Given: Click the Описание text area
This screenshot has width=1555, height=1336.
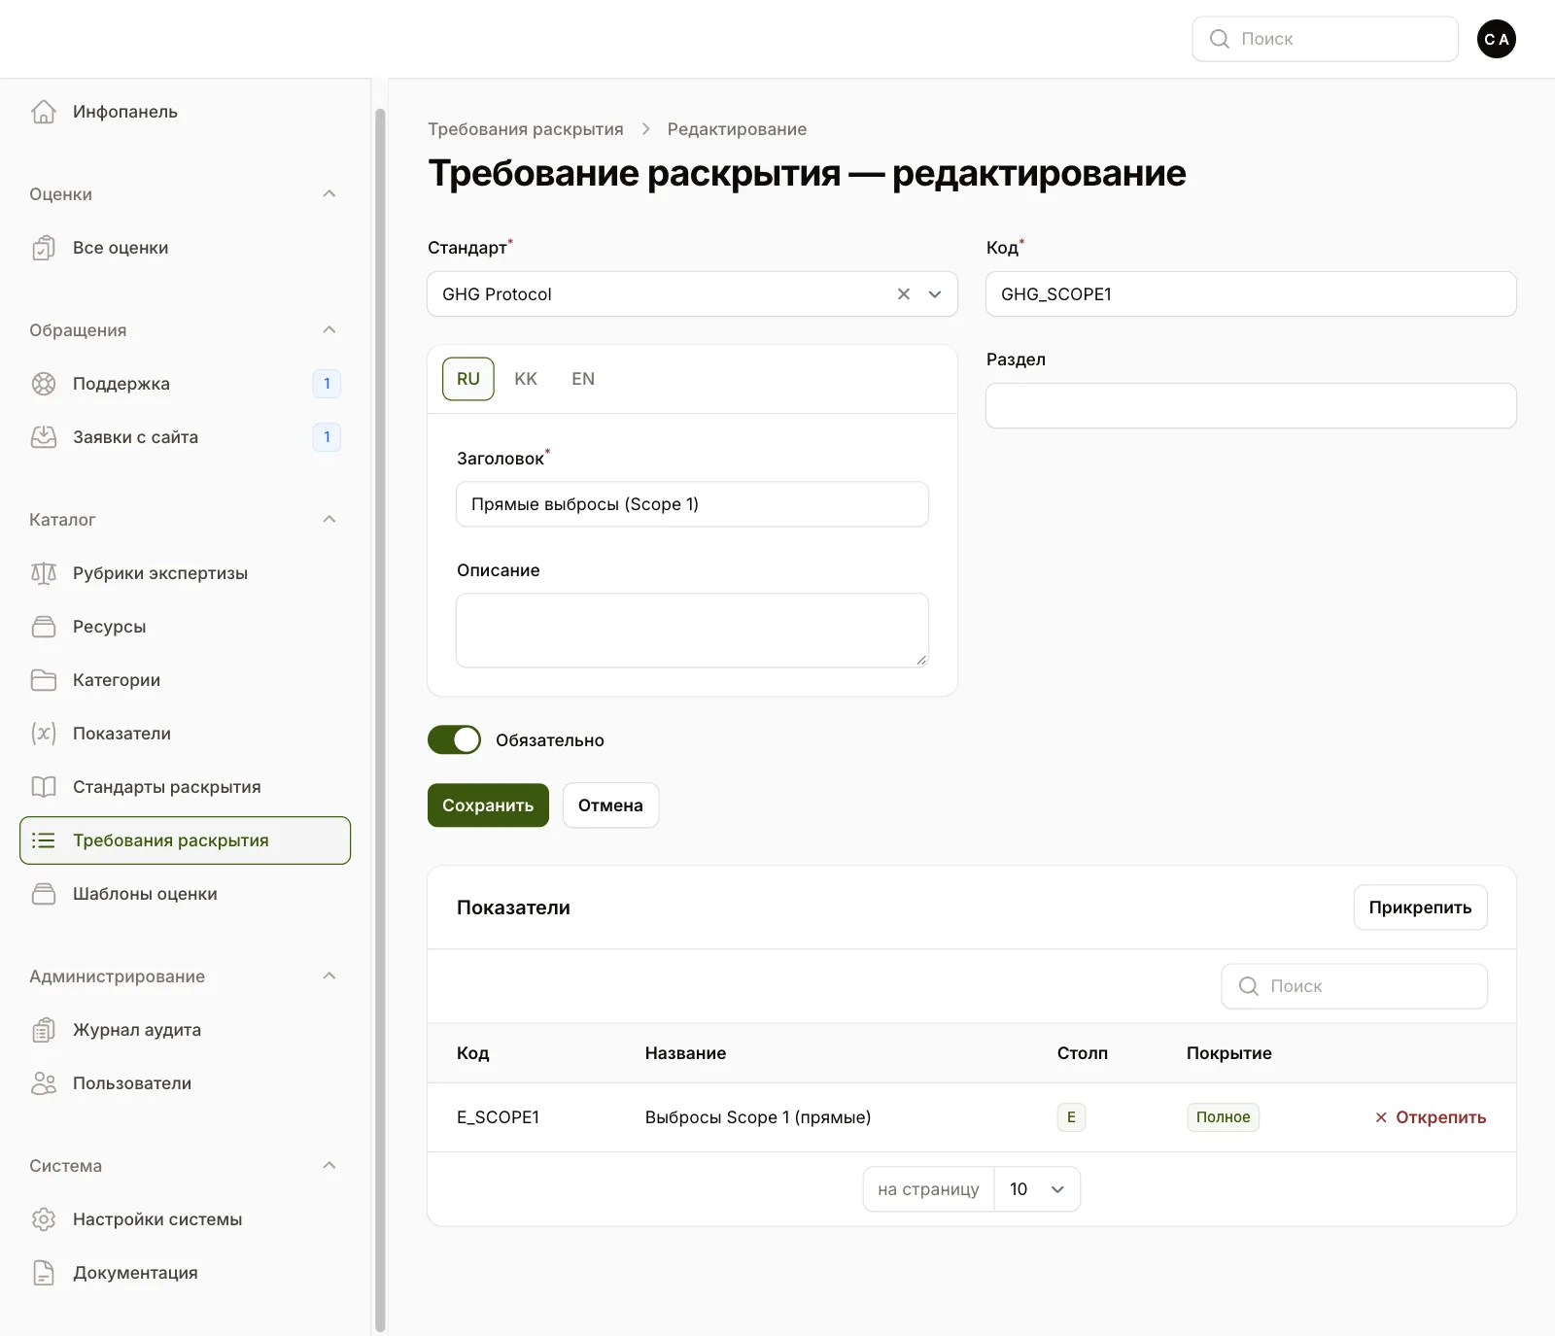Looking at the screenshot, I should click(x=692, y=631).
